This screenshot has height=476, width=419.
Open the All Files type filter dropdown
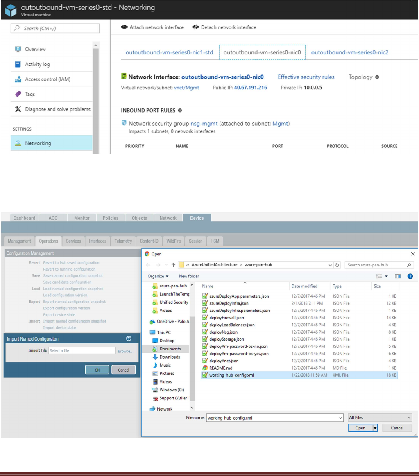click(x=380, y=418)
